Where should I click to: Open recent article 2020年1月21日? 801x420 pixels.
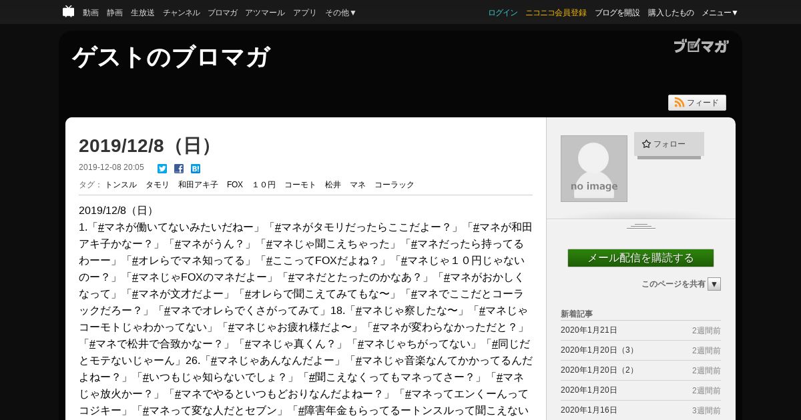(589, 330)
